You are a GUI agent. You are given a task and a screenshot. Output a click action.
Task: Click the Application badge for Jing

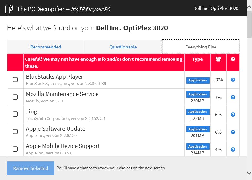(x=198, y=112)
